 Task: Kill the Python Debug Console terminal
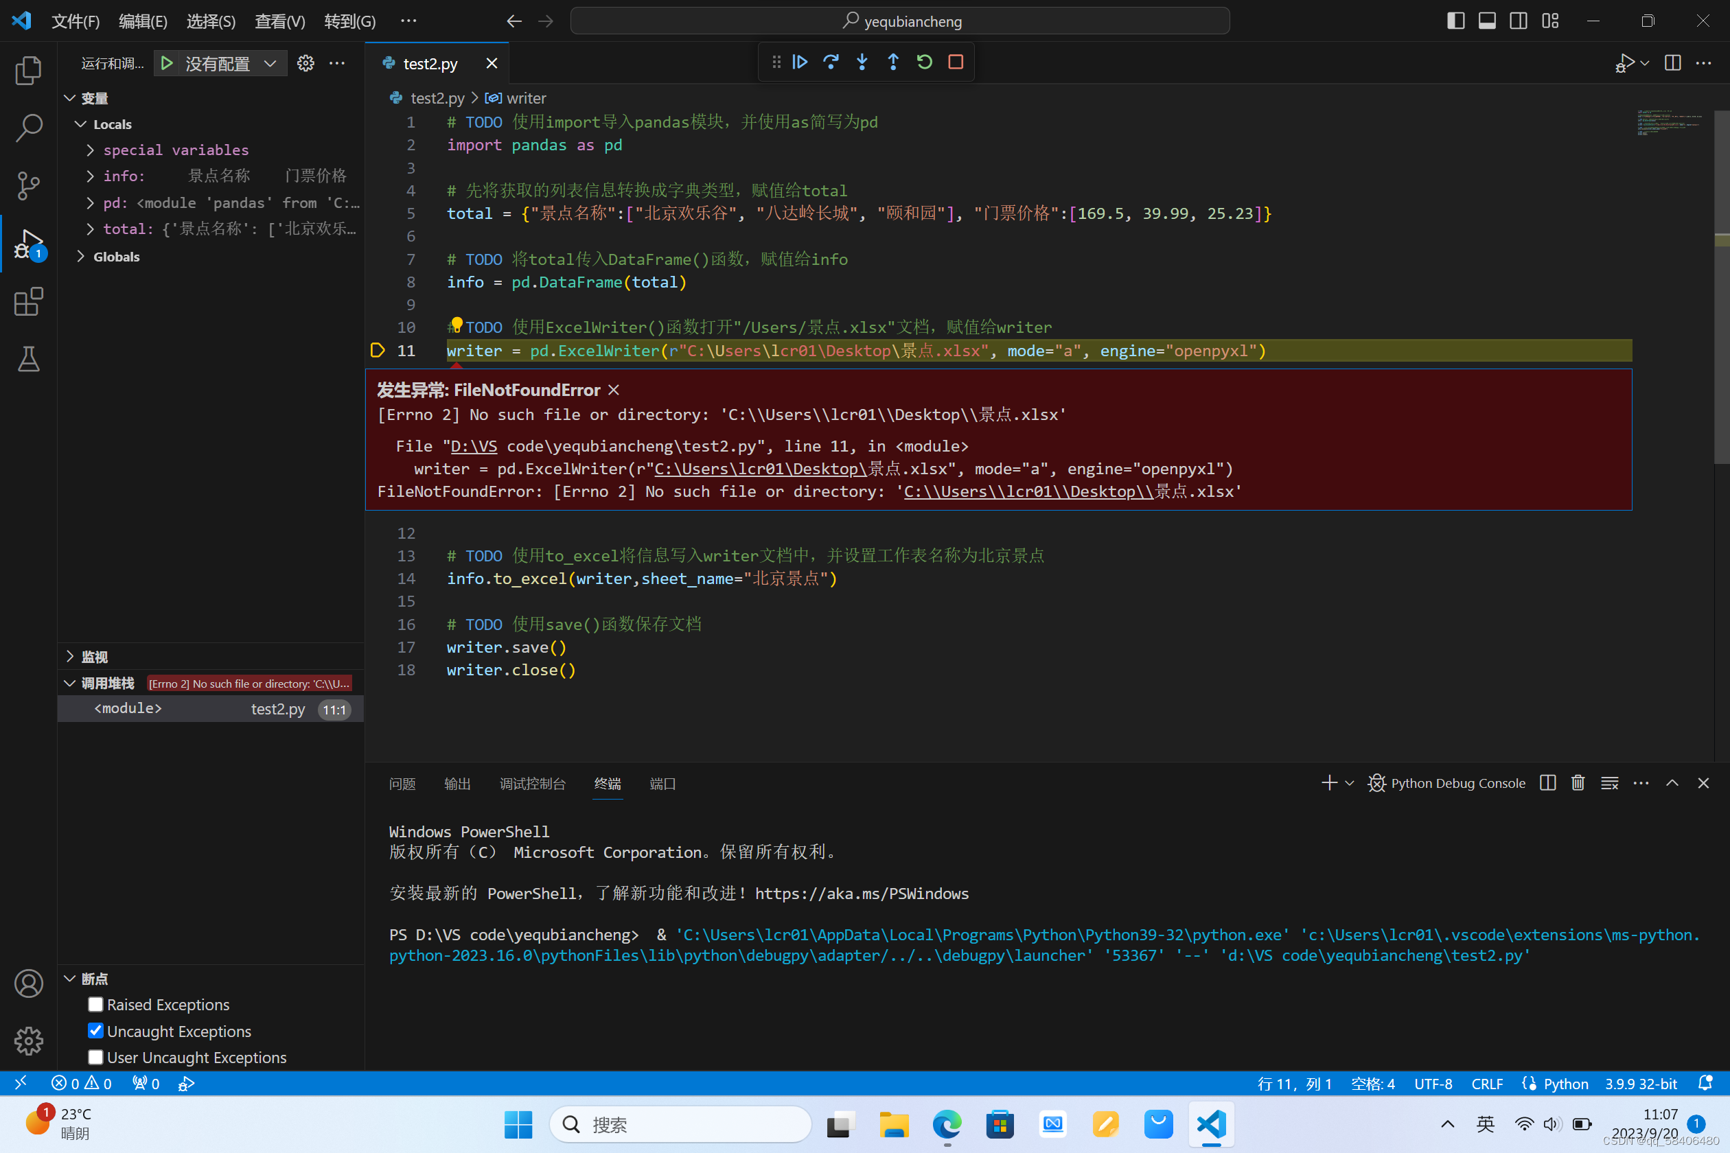tap(1577, 782)
